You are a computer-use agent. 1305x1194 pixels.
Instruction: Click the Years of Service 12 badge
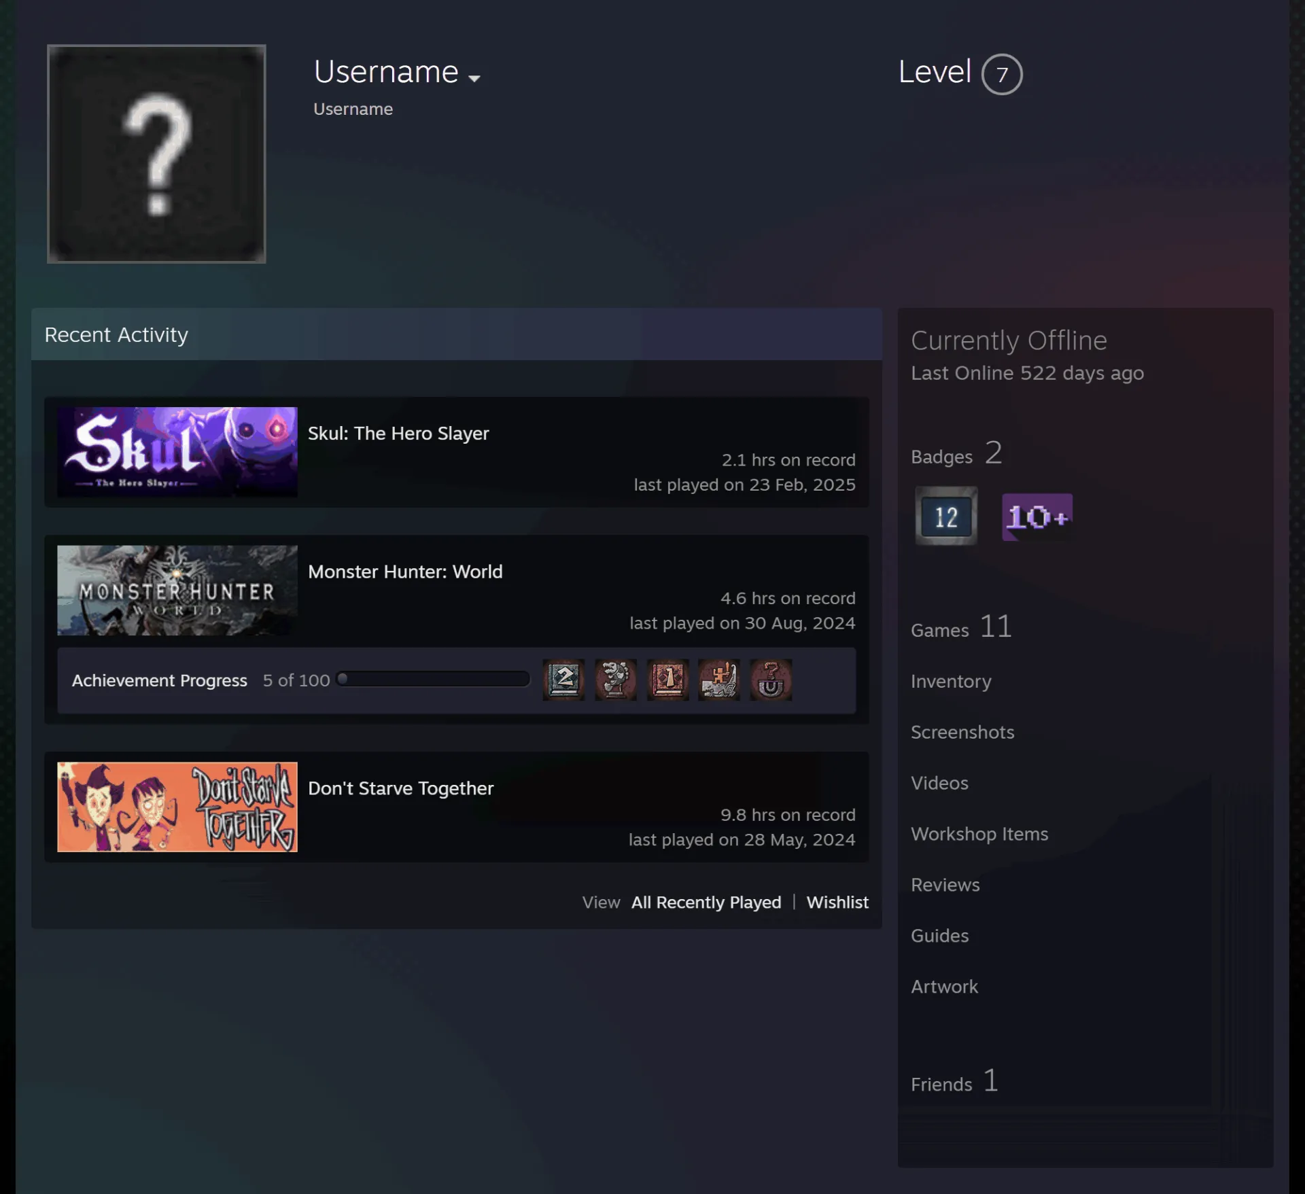point(946,516)
